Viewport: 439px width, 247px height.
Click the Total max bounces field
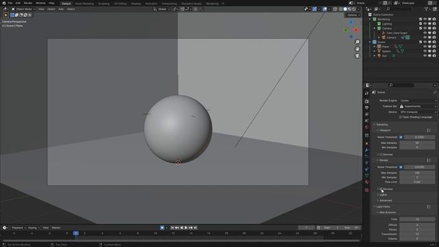click(417, 220)
